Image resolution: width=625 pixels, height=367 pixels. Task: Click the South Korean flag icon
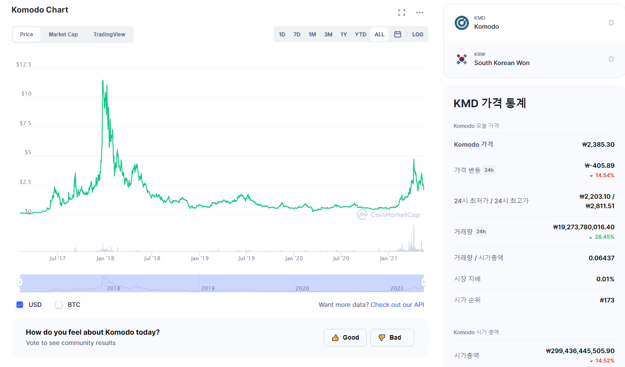(x=462, y=59)
